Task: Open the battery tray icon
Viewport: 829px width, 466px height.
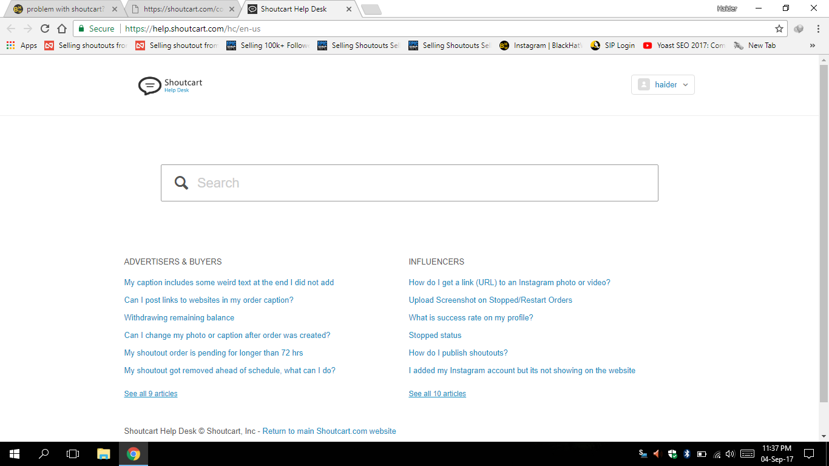Action: pyautogui.click(x=702, y=454)
